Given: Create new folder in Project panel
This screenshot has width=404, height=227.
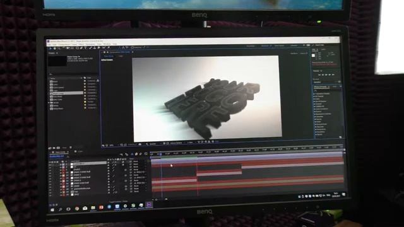Looking at the screenshot, I should coord(54,148).
